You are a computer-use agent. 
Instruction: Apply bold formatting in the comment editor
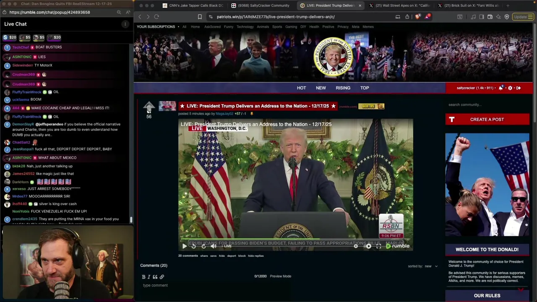(x=143, y=277)
